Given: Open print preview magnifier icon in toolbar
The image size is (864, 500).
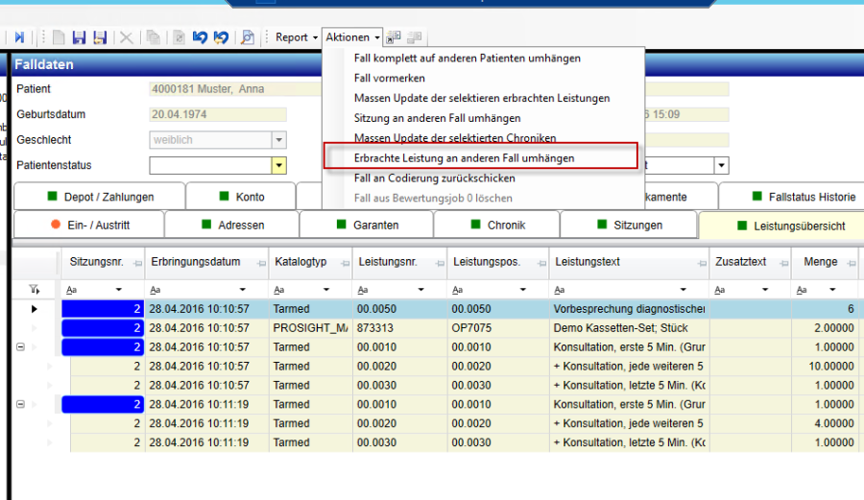Looking at the screenshot, I should pos(248,37).
